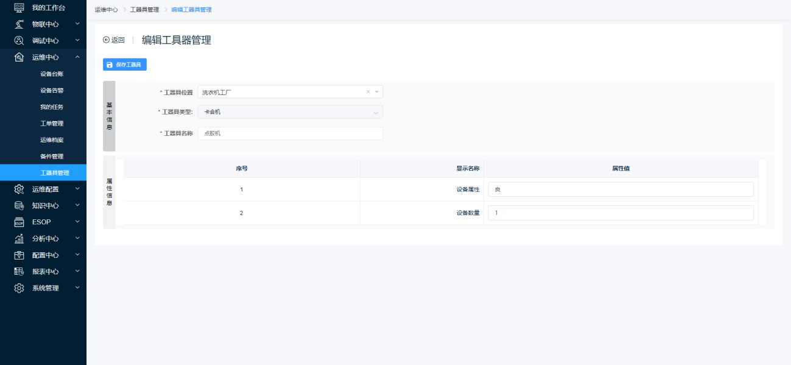Viewport: 791px width, 365px height.
Task: Clear the 工器具位置 selection with X icon
Action: pyautogui.click(x=368, y=92)
